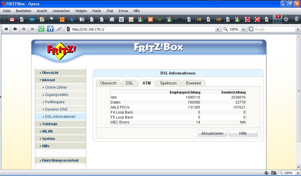Open the IBM tab in the tab bar
Image resolution: width=301 pixels, height=176 pixels.
tap(32, 20)
